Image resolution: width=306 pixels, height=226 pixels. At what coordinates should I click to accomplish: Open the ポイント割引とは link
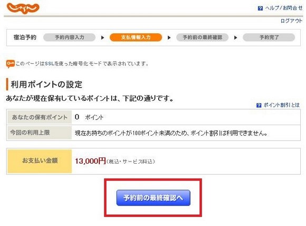(x=281, y=105)
